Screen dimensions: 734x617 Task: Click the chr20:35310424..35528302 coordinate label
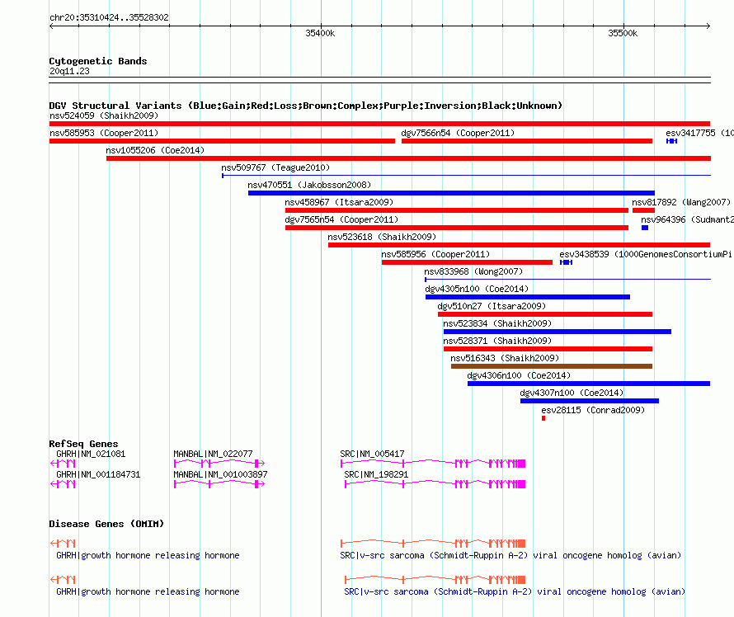pyautogui.click(x=109, y=17)
